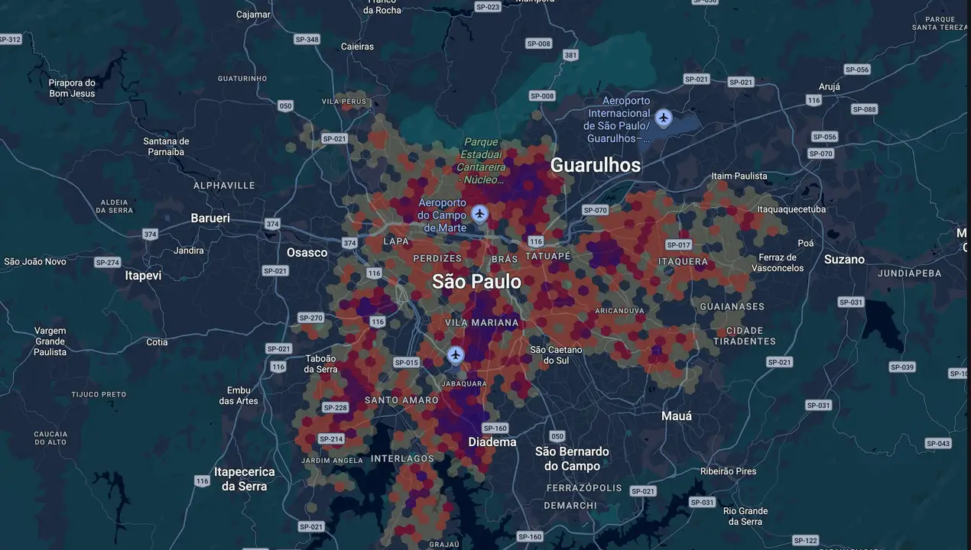Screen dimensions: 971x550
Task: Click the Poá label
Action: coord(806,244)
